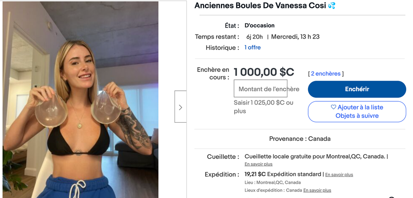The image size is (413, 198).
Task: Click the Provenance : Canada text
Action: click(300, 139)
